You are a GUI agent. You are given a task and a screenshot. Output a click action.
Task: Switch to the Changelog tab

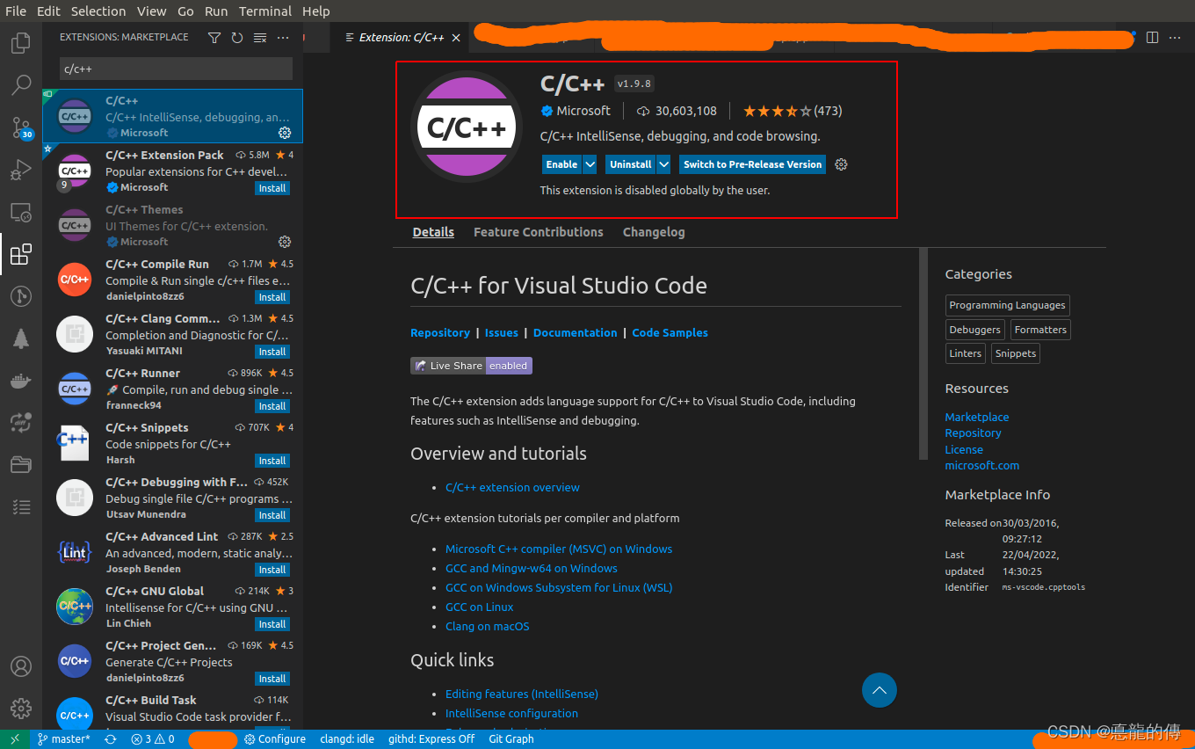[x=654, y=232]
